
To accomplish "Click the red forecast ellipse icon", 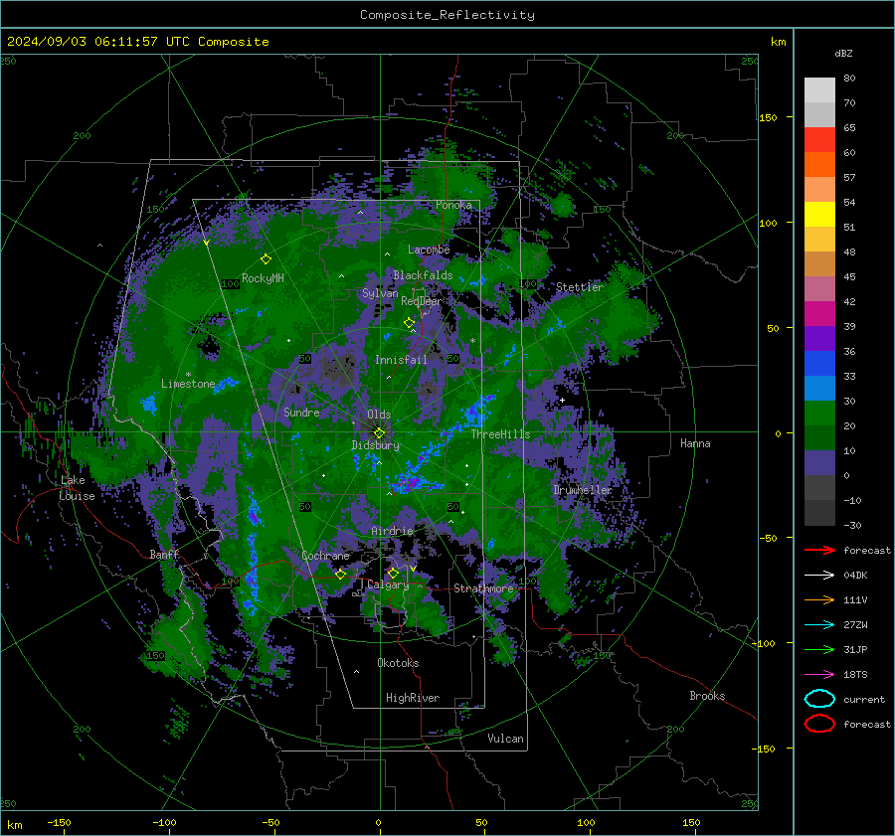I will (819, 724).
